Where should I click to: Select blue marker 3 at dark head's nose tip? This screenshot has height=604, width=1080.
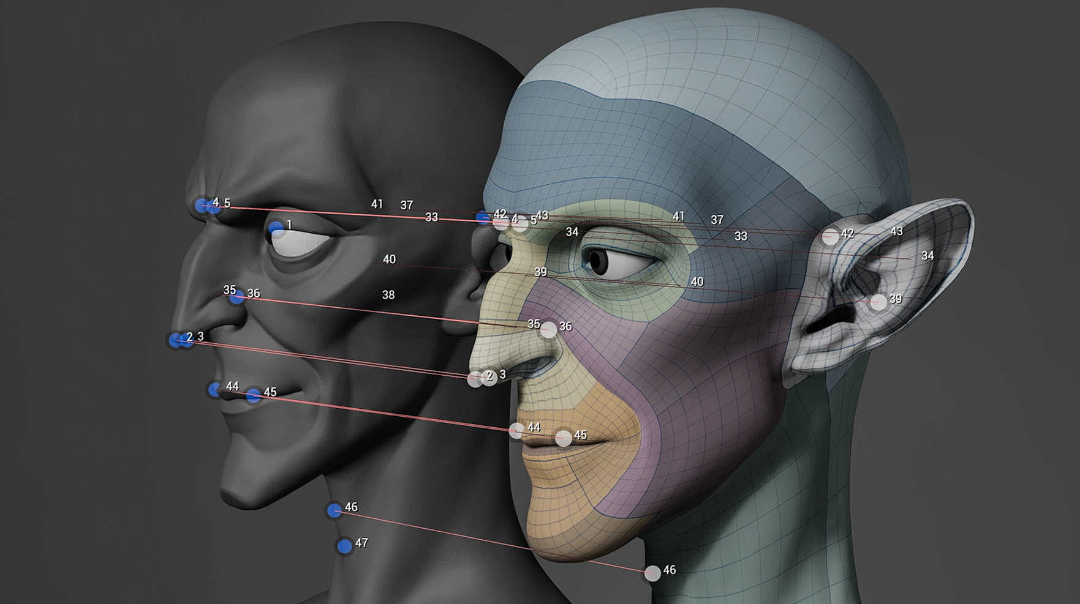point(187,340)
